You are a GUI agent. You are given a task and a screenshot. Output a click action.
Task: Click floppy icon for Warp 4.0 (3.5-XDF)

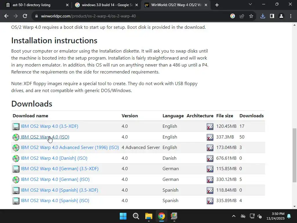[16, 127]
